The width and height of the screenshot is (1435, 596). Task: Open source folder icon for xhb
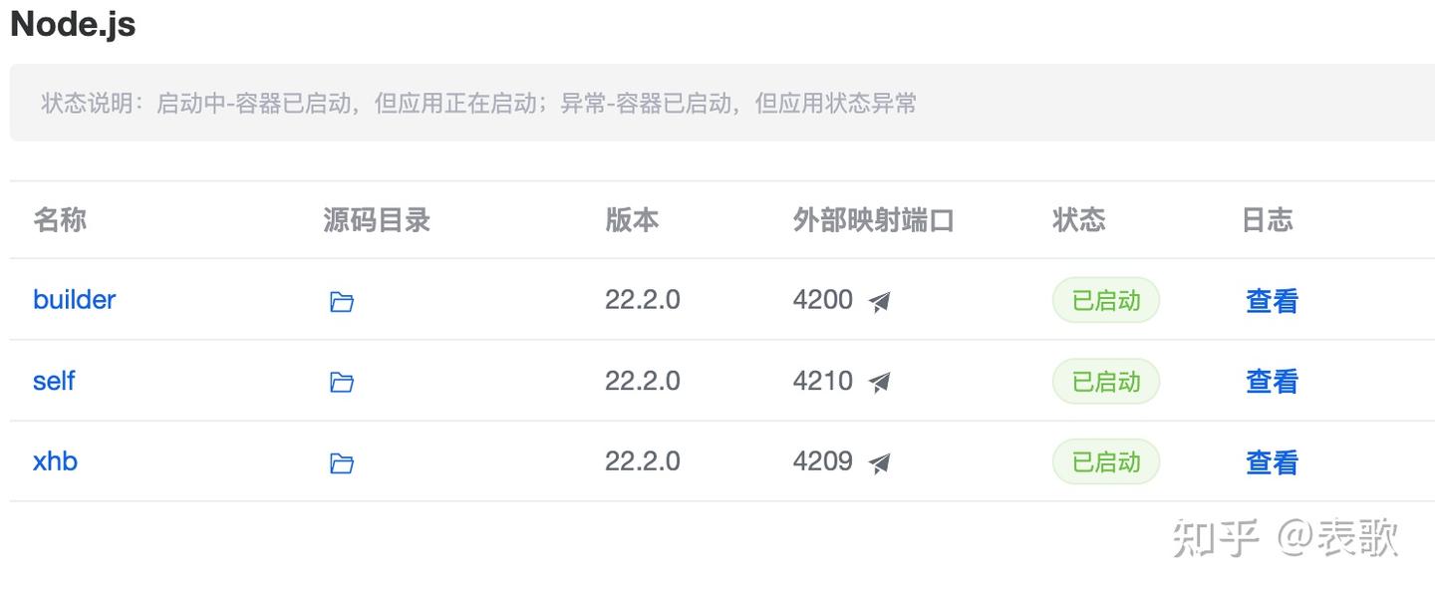342,463
